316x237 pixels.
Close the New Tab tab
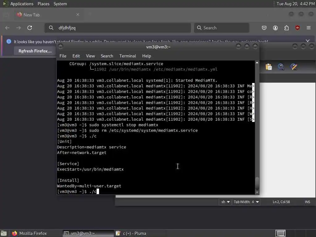[78, 15]
